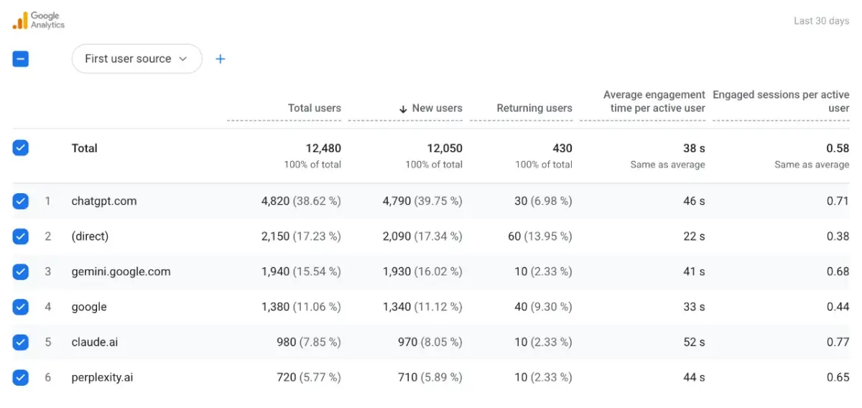The height and width of the screenshot is (408, 862).
Task: Uncheck the google row checkbox
Action: (21, 307)
